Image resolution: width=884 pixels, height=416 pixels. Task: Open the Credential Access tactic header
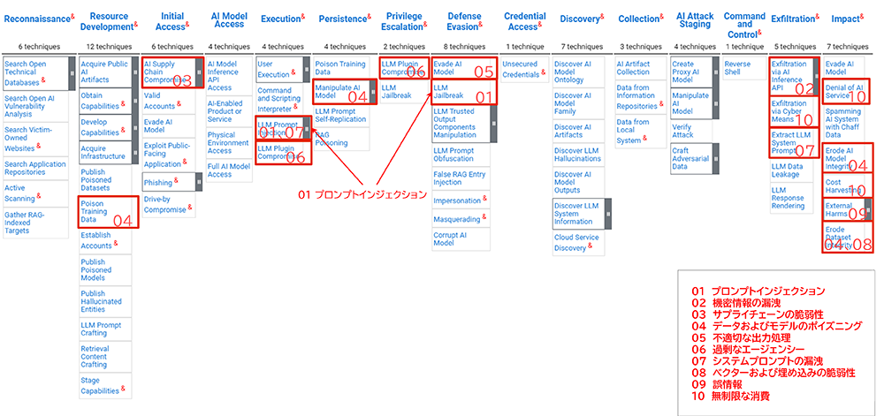[525, 21]
